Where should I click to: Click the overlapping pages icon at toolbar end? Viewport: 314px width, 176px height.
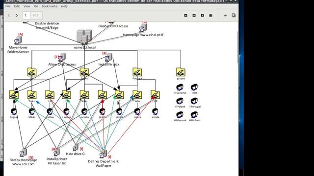click(234, 15)
